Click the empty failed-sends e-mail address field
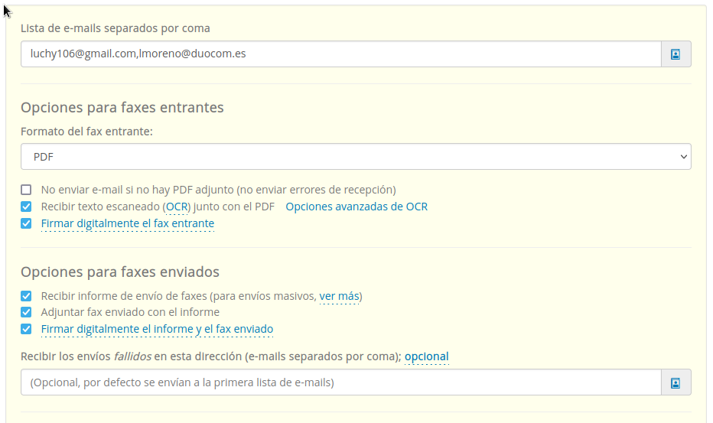Image resolution: width=713 pixels, height=423 pixels. click(340, 382)
